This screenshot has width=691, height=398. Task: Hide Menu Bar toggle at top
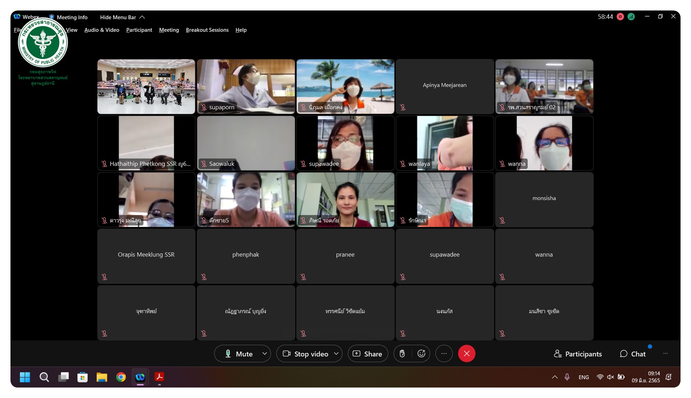(122, 17)
